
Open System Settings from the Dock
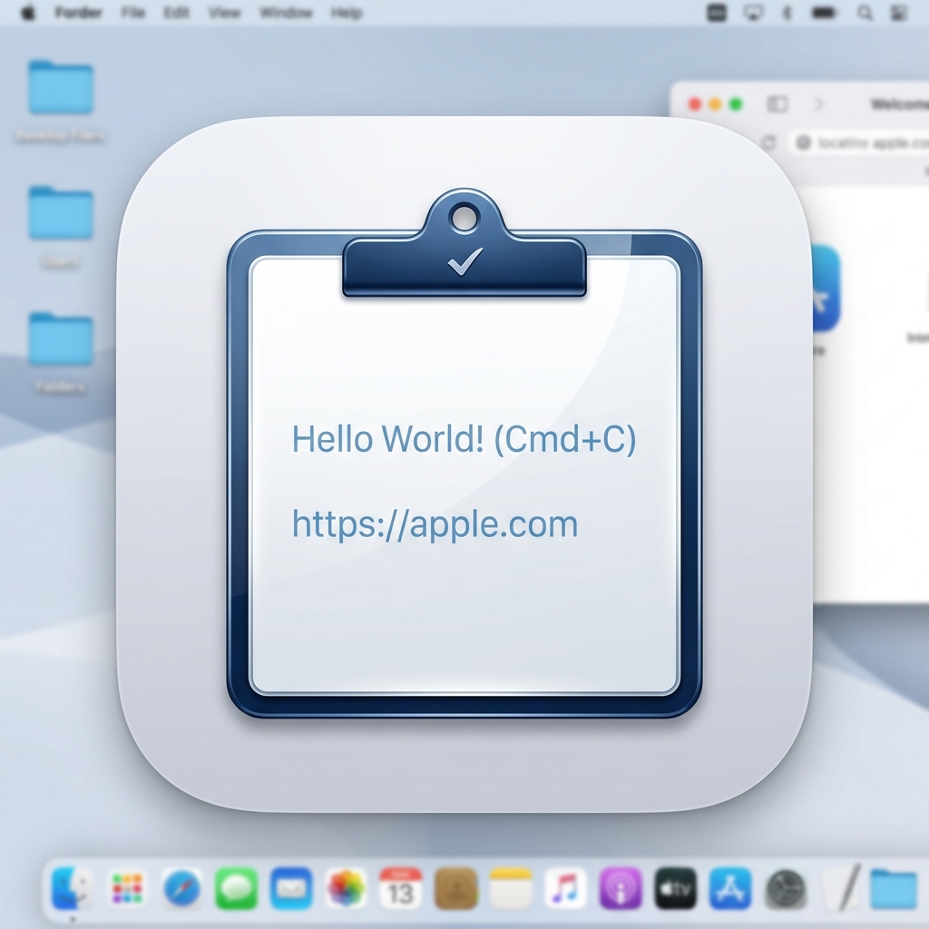786,889
